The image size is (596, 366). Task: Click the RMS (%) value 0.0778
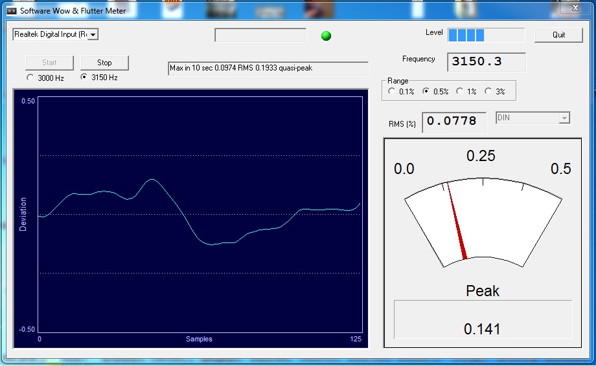(x=454, y=122)
